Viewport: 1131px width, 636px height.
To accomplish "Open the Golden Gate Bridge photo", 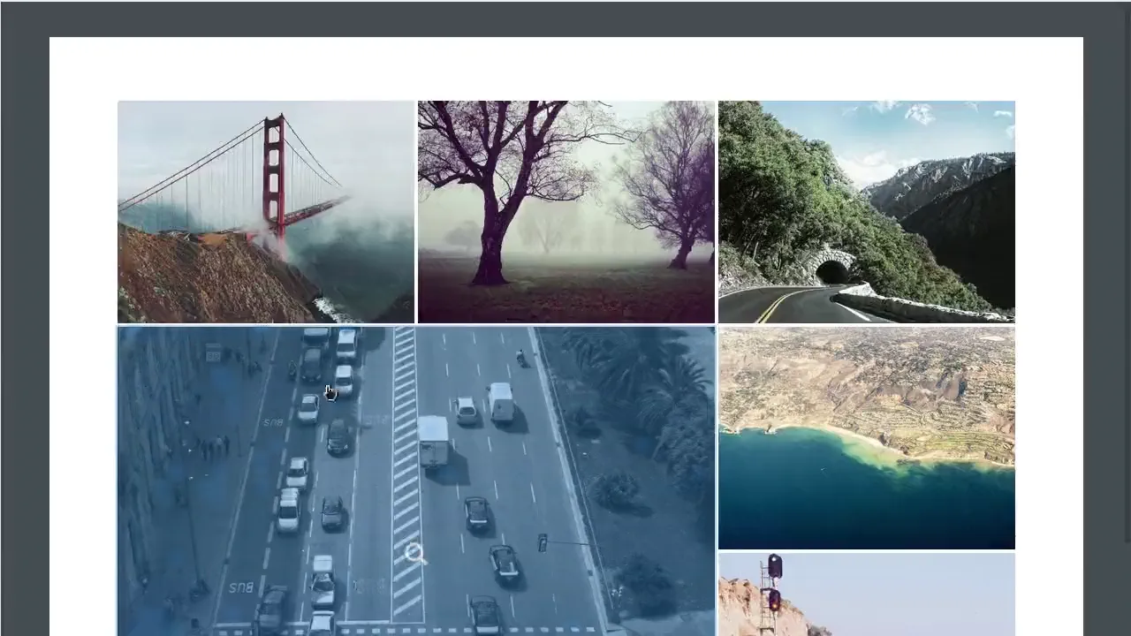I will point(266,212).
